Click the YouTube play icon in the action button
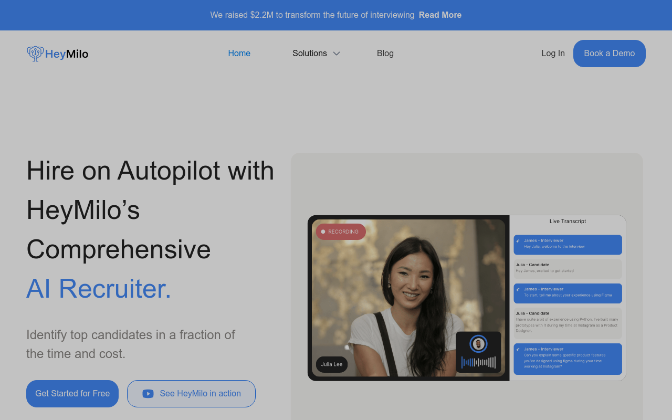The image size is (672, 420). 148,394
